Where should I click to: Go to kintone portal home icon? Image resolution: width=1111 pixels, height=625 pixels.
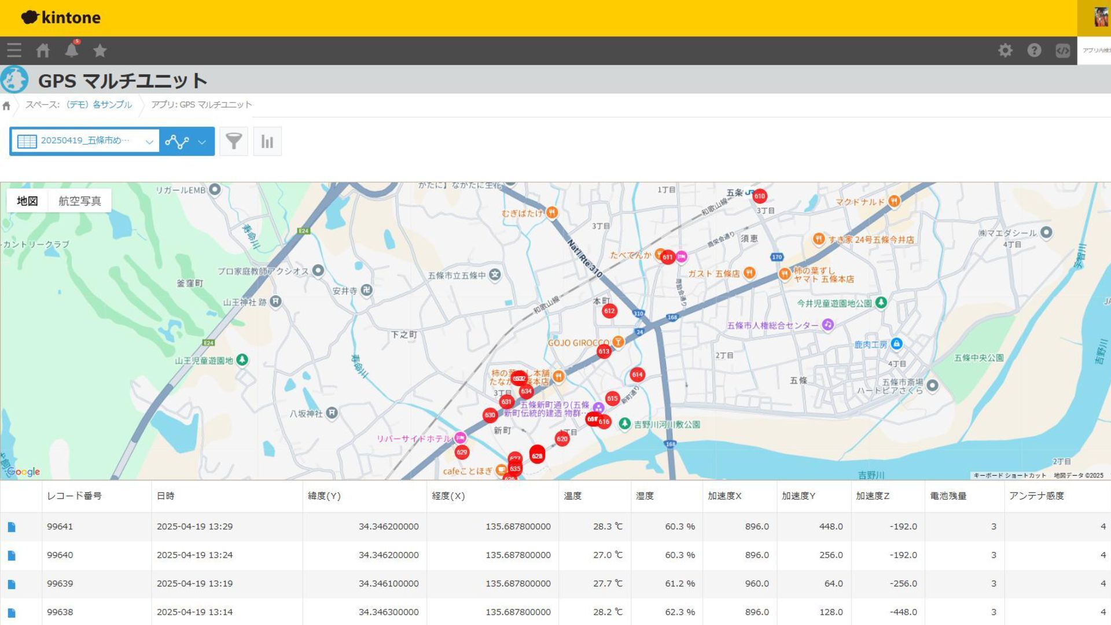pyautogui.click(x=43, y=50)
